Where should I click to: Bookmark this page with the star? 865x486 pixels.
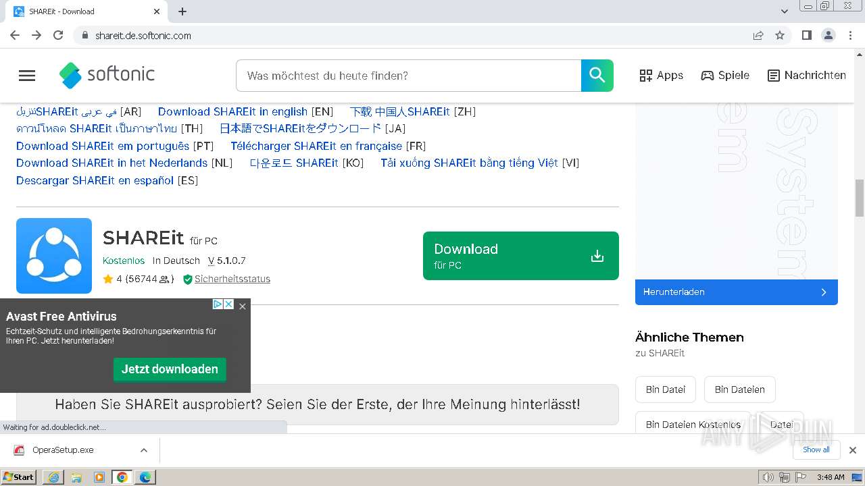point(780,35)
